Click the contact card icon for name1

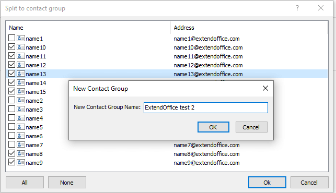pos(21,38)
